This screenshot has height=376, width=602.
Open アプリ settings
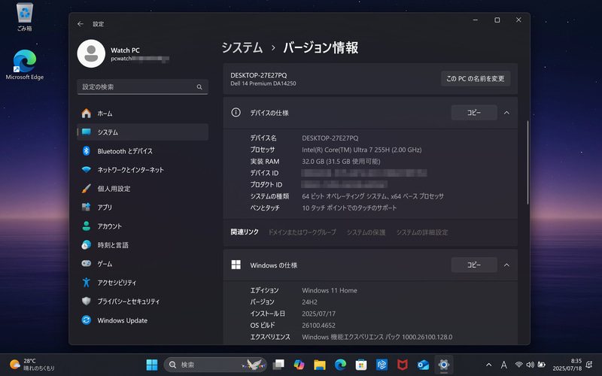142,208
